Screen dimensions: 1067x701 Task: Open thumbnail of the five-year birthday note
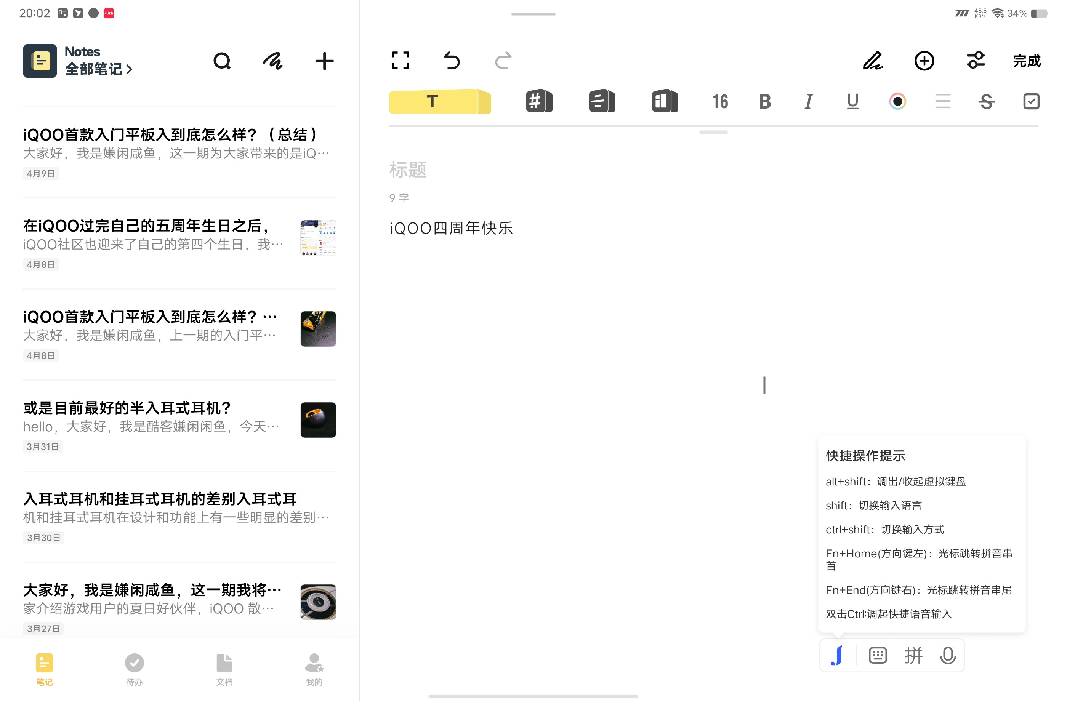coord(318,238)
